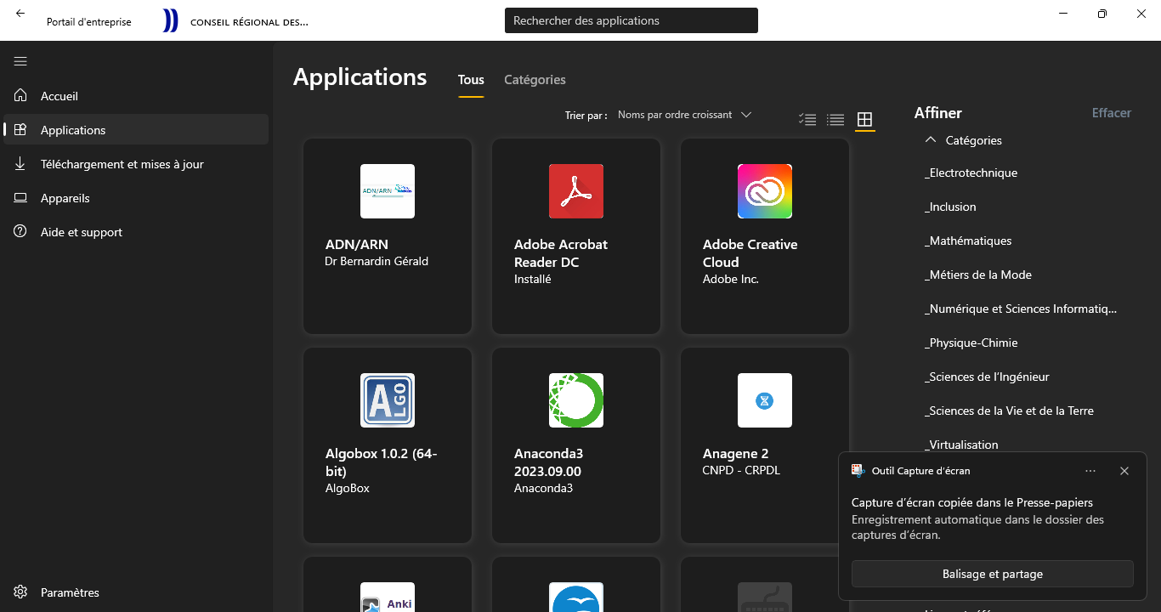Open the Anagene 2 app icon
The height and width of the screenshot is (612, 1161).
coord(764,400)
